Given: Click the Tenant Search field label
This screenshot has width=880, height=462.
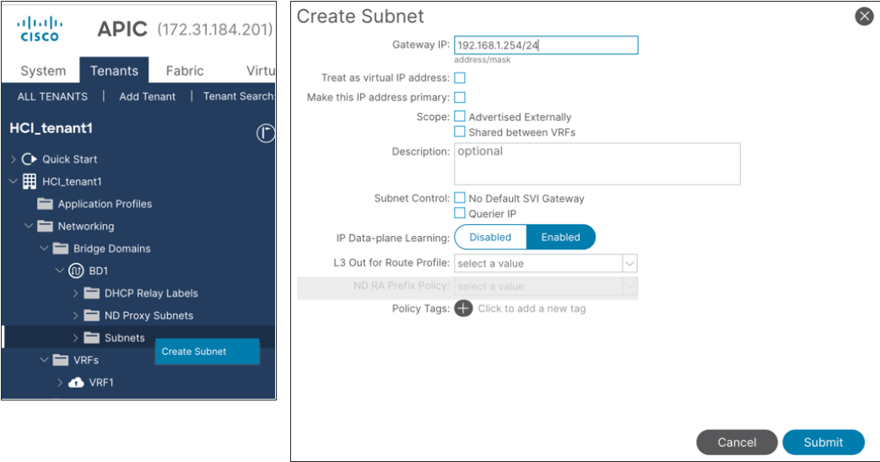Looking at the screenshot, I should click(x=239, y=96).
